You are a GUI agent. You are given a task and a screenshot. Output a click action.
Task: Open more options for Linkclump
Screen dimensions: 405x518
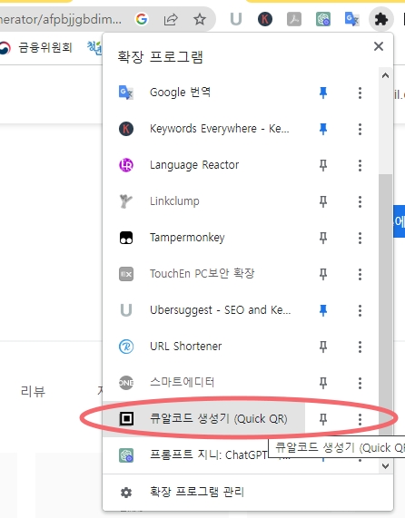[x=360, y=202]
